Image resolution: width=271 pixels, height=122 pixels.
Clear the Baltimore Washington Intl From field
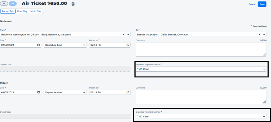click(x=124, y=34)
